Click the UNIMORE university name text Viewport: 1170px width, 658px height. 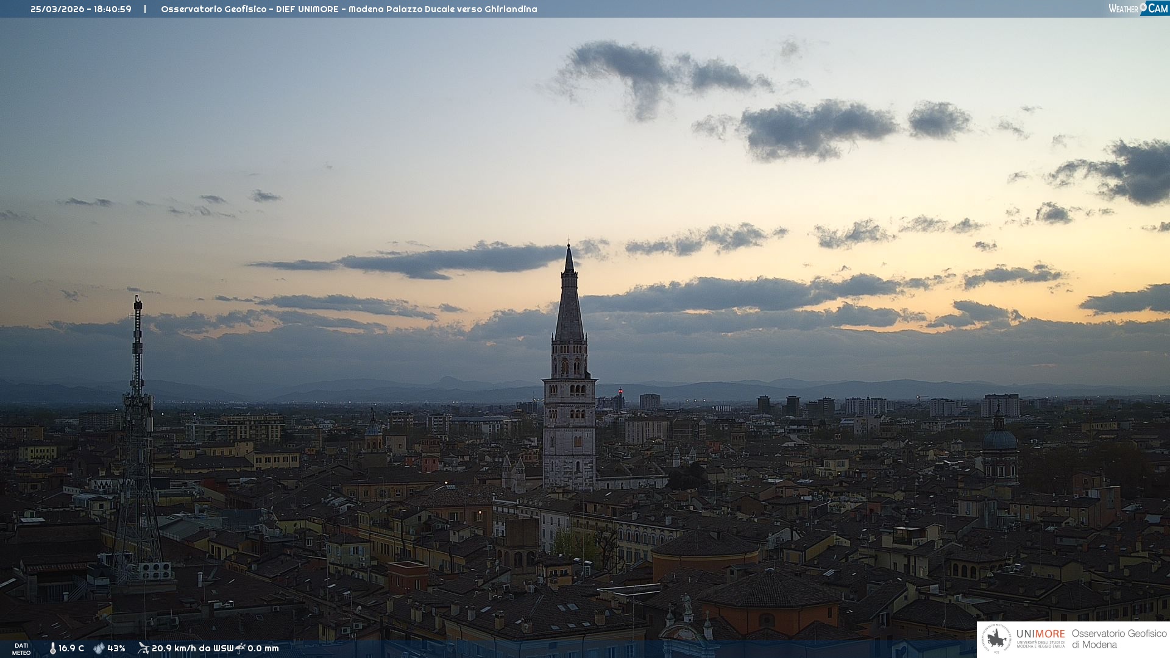point(1040,634)
